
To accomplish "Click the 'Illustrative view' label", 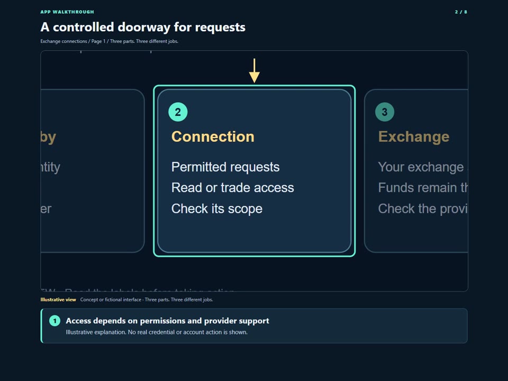I will [x=58, y=300].
